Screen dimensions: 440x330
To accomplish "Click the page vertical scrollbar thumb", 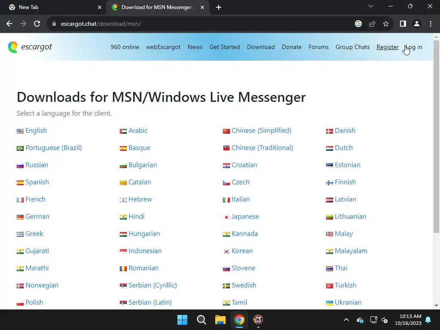I will [x=436, y=136].
